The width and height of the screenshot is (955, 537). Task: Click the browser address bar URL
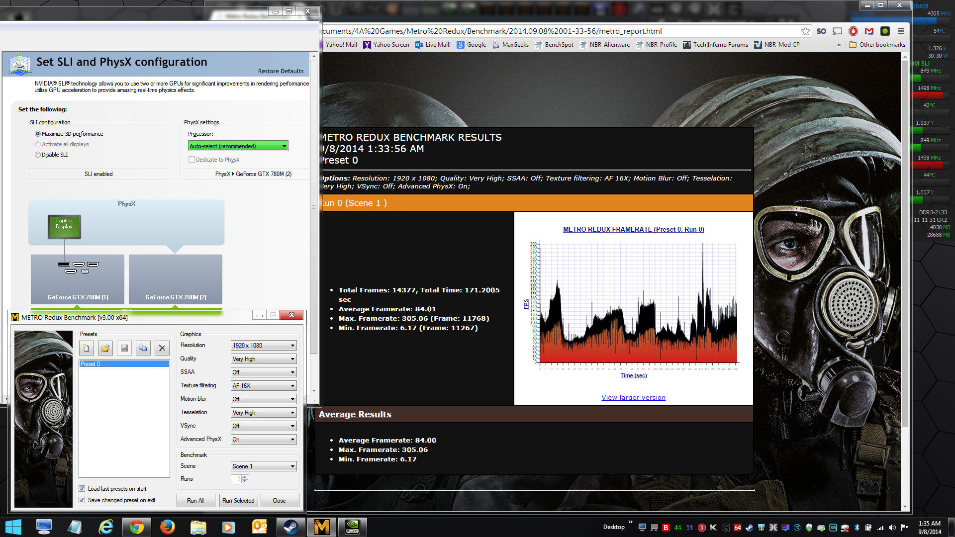pos(492,31)
